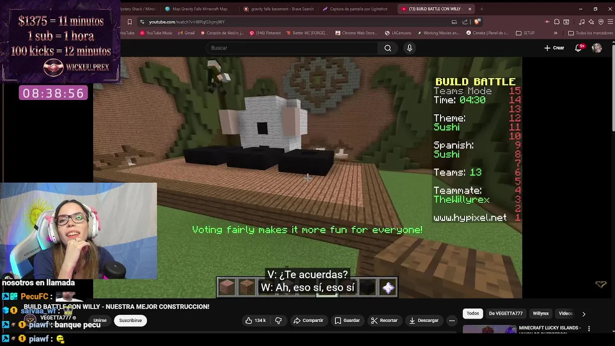Click the bookmark icon beside address bar
This screenshot has width=615, height=346.
coord(129,22)
